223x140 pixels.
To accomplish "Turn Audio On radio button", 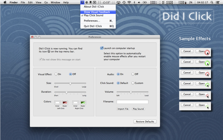I will pos(118,74).
